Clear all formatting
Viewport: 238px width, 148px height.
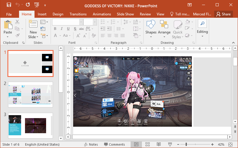pos(94,36)
